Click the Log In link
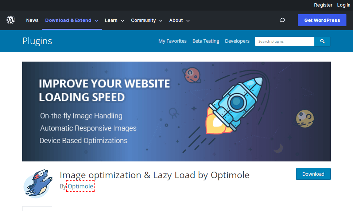353x211 pixels. pos(344,5)
